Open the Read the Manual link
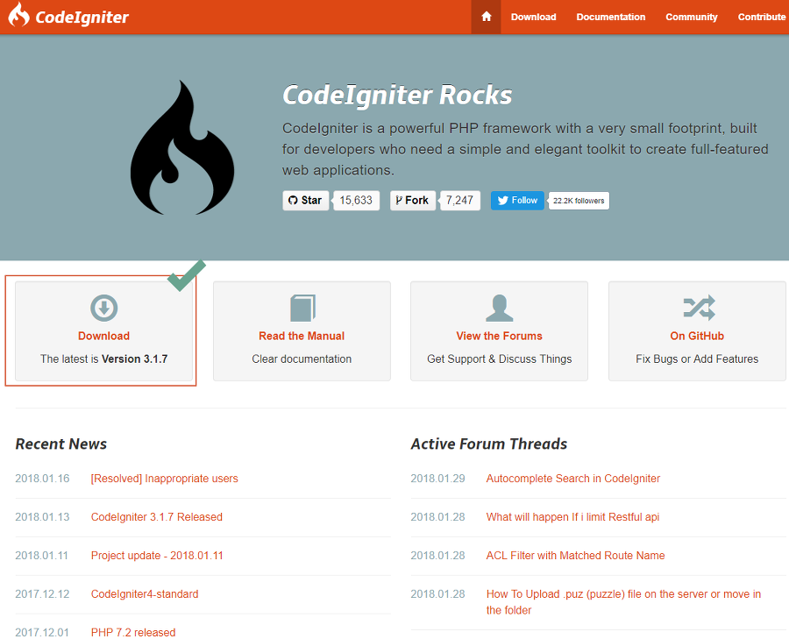 [x=302, y=336]
